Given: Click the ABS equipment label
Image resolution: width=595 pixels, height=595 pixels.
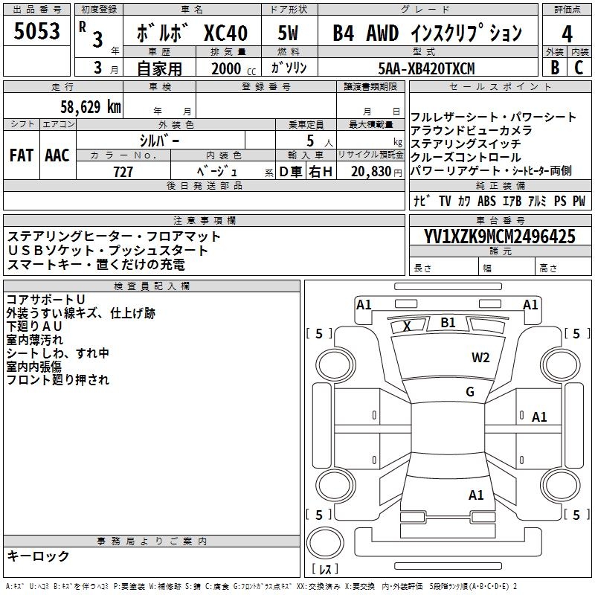Looking at the screenshot, I should pos(487,201).
